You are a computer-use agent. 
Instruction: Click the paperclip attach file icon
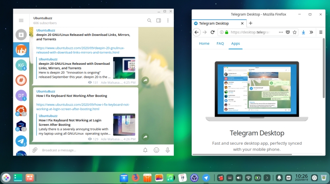[x=35, y=150]
